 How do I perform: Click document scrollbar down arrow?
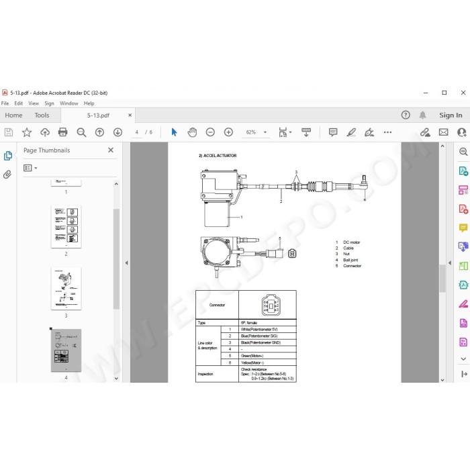(442, 379)
